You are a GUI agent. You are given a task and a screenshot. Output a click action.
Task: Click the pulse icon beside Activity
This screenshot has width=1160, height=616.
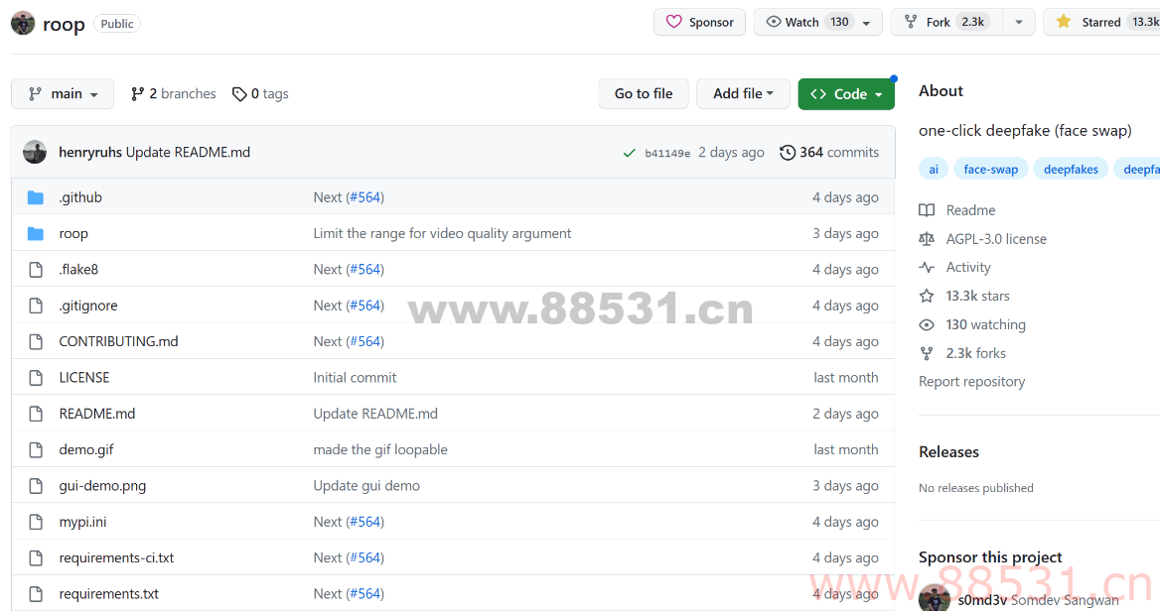(x=927, y=268)
